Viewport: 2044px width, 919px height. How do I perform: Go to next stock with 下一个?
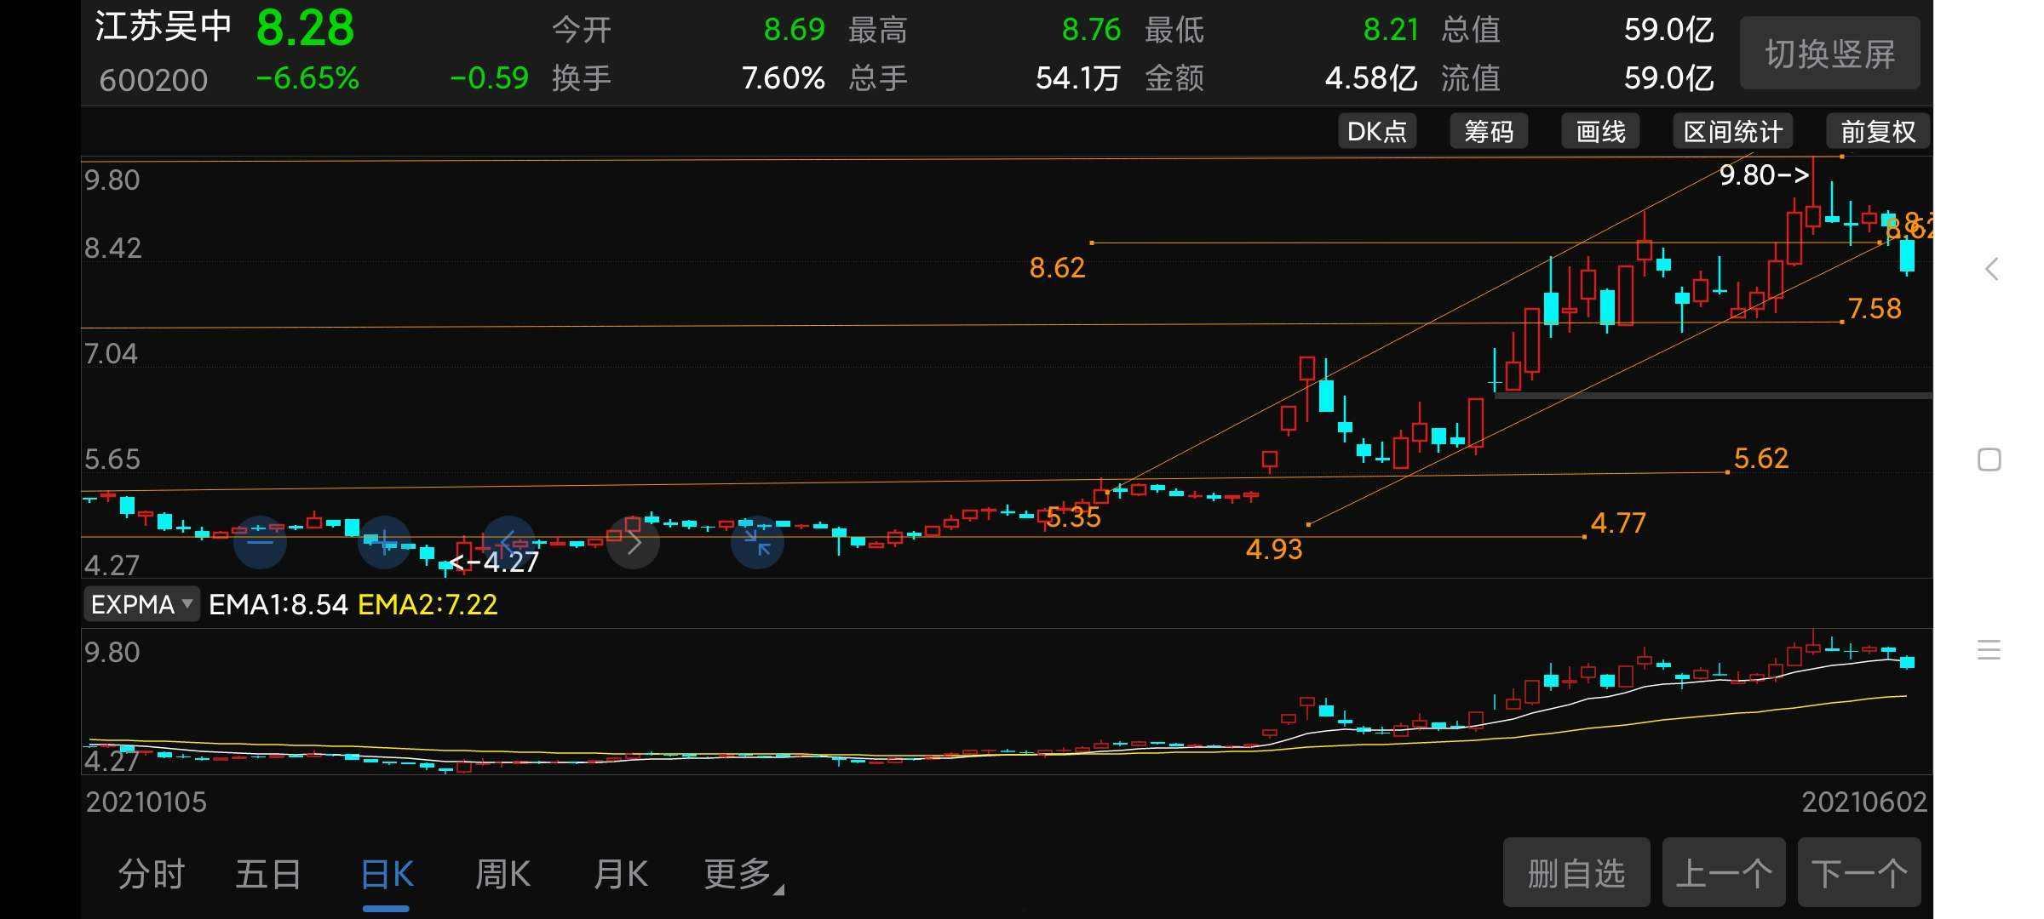pos(1859,873)
